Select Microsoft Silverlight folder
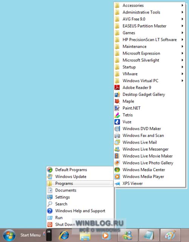Screen dimensions: 189x242 click(150, 60)
